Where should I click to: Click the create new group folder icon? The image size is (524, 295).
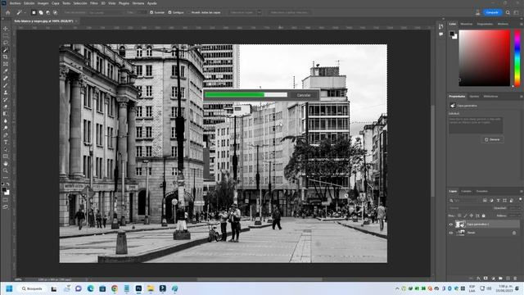(500, 279)
